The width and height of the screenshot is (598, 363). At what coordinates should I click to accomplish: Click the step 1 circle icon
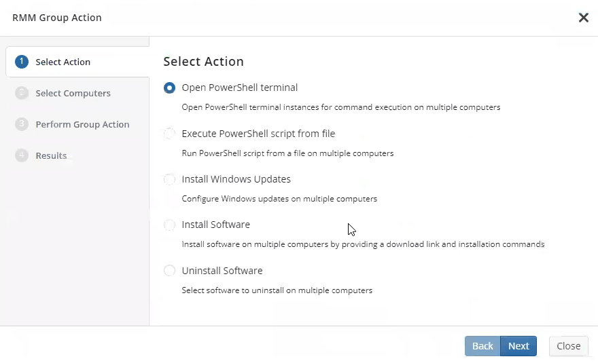pyautogui.click(x=22, y=62)
